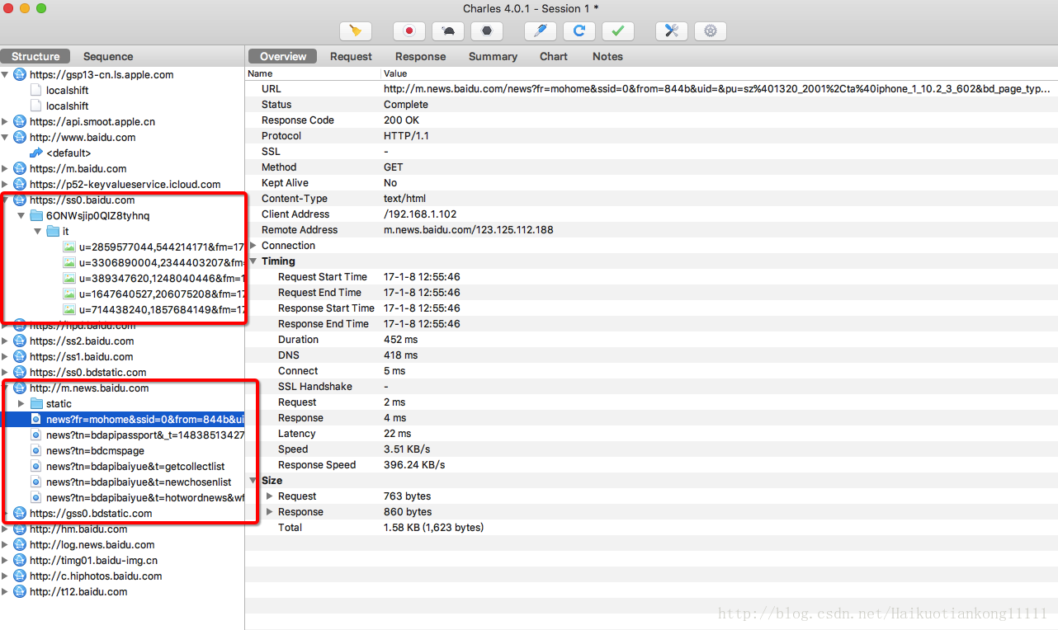
Task: Select request hotwordnews
Action: 145,497
